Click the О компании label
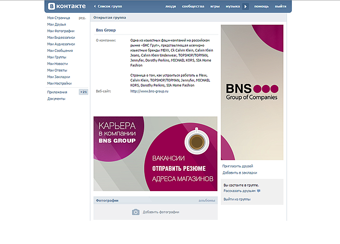 106,40
